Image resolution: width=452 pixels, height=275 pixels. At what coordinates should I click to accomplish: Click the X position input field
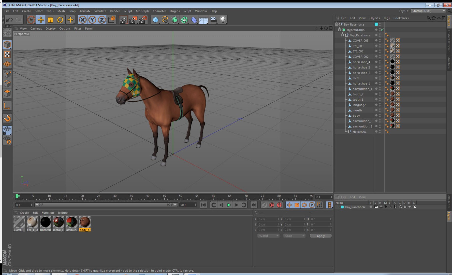(268, 219)
